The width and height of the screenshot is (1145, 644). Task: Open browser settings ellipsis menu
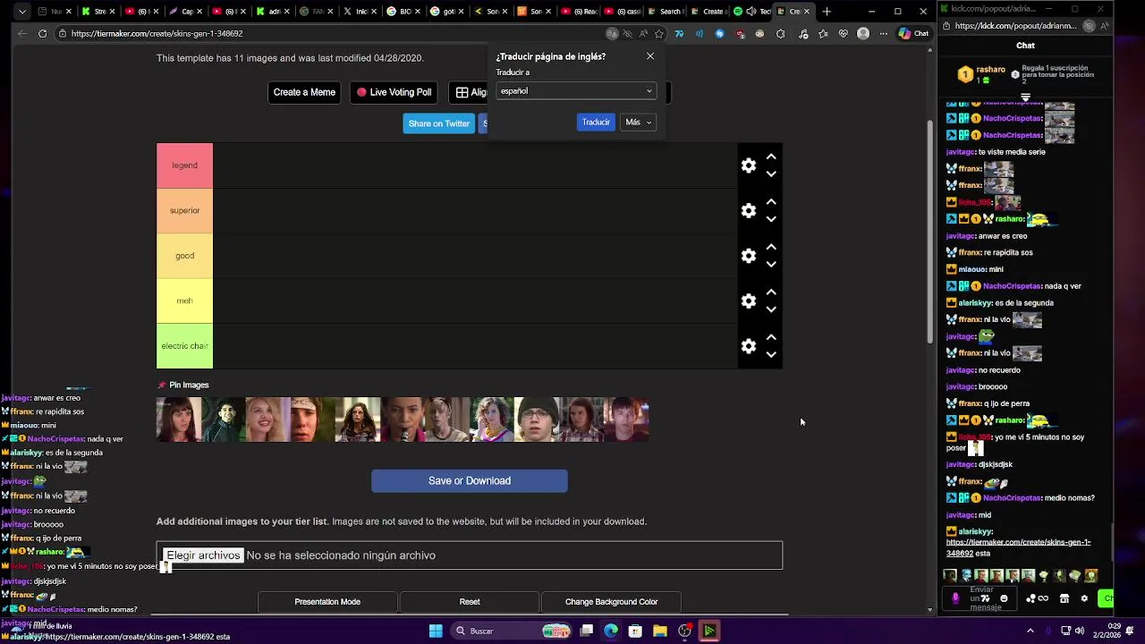[883, 34]
